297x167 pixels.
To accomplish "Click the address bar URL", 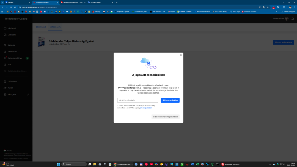I will click(x=40, y=7).
